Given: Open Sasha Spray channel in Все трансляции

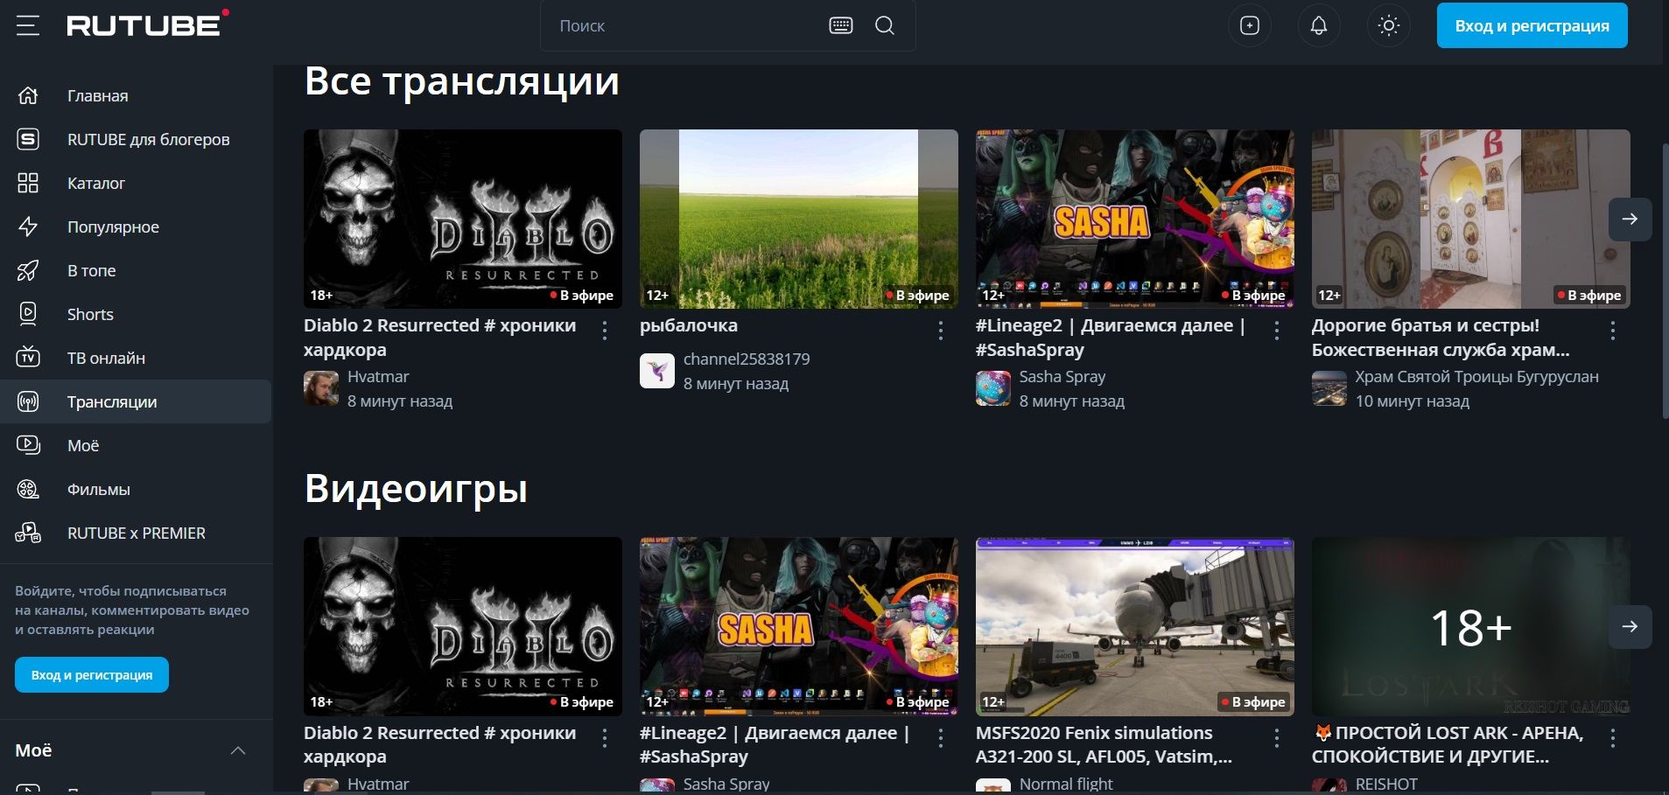Looking at the screenshot, I should click(1062, 376).
